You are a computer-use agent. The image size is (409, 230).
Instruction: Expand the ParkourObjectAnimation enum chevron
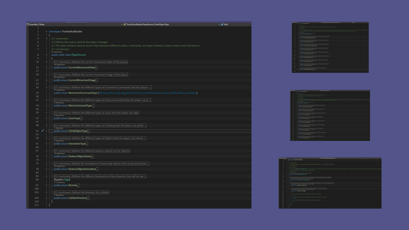coord(46,169)
